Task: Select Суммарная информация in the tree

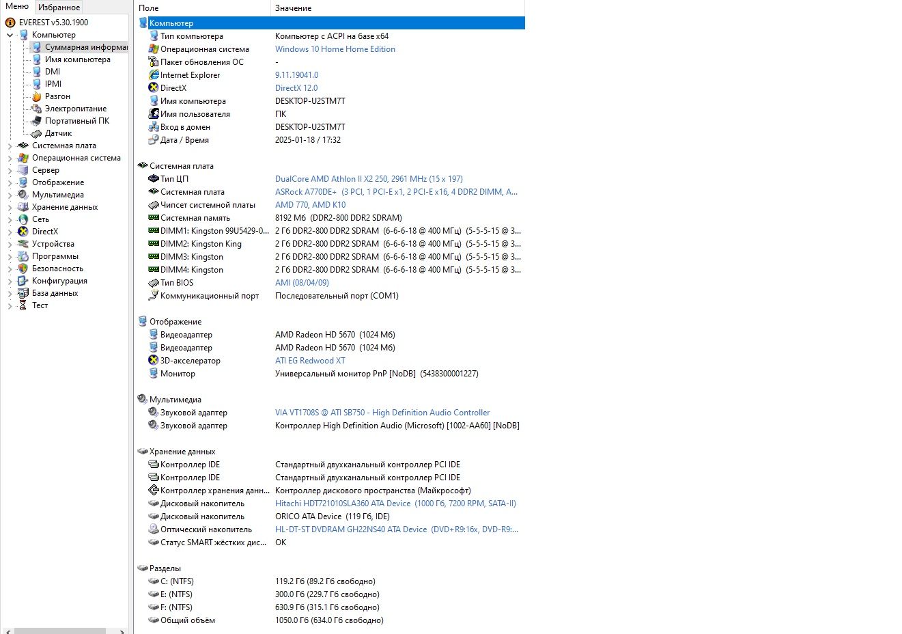Action: pyautogui.click(x=87, y=47)
